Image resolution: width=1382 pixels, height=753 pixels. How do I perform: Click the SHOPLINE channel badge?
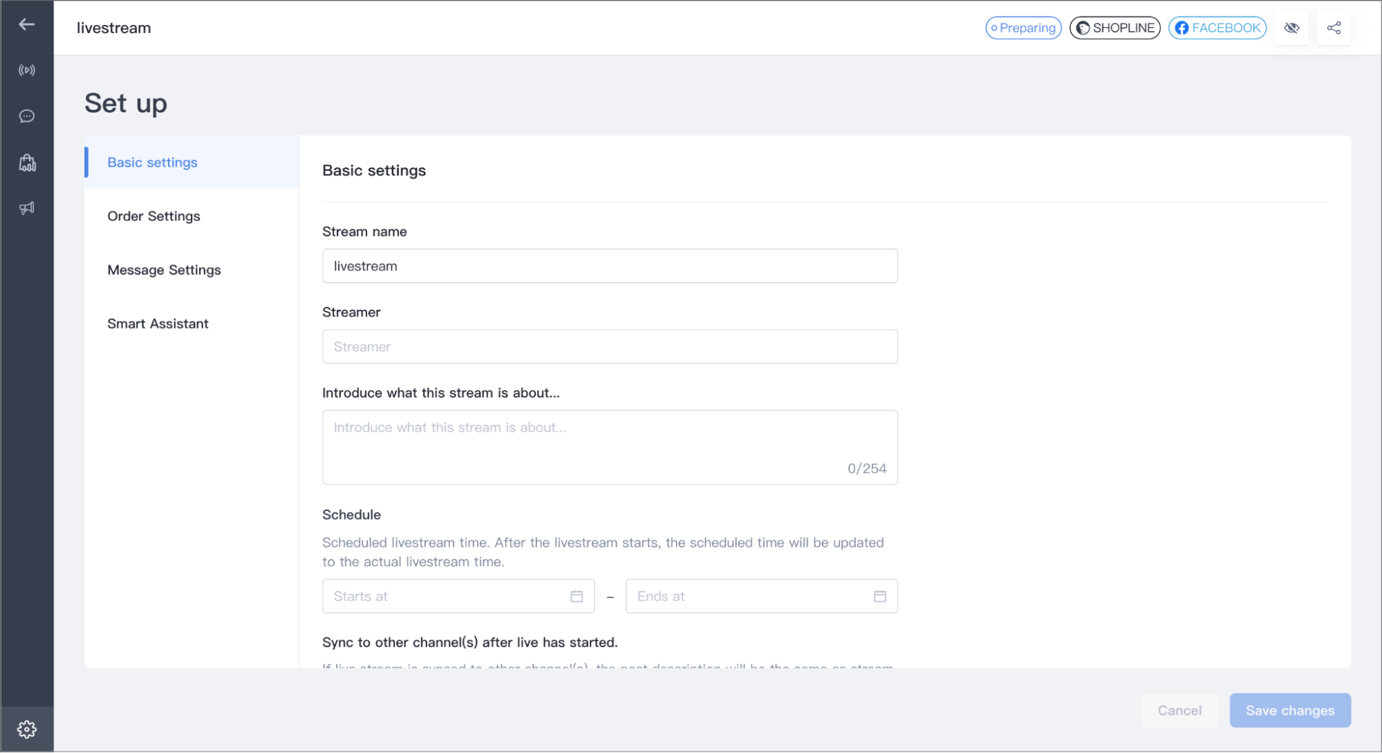click(x=1114, y=28)
